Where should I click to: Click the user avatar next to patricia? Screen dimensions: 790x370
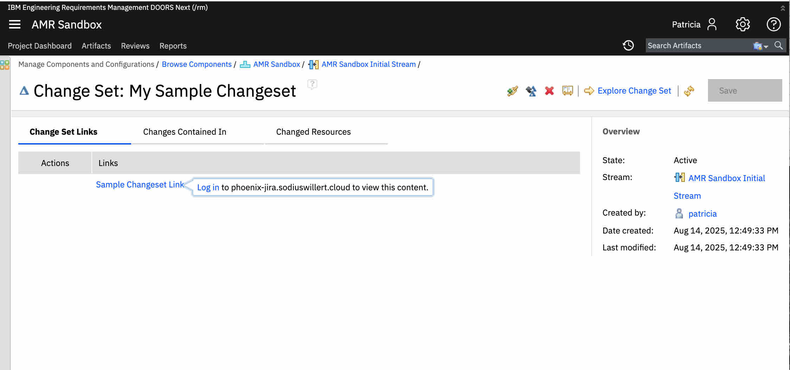pyautogui.click(x=679, y=213)
